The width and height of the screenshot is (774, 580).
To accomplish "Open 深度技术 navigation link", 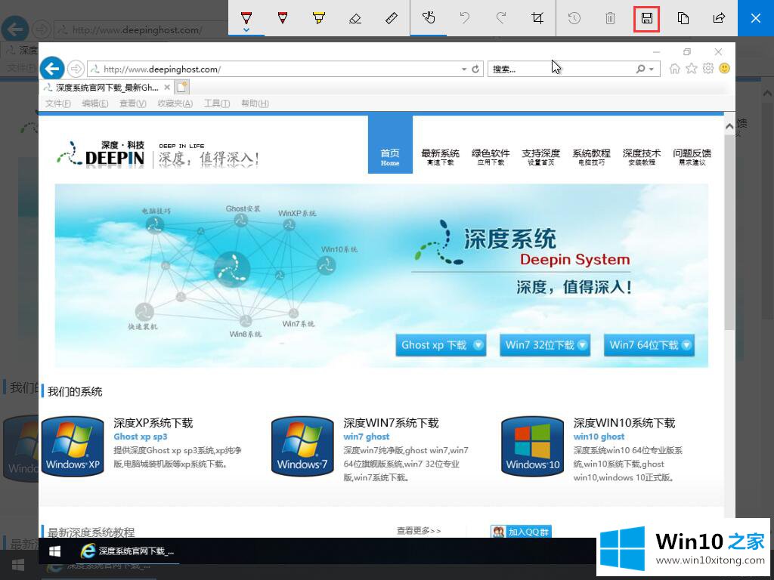I will (x=642, y=157).
